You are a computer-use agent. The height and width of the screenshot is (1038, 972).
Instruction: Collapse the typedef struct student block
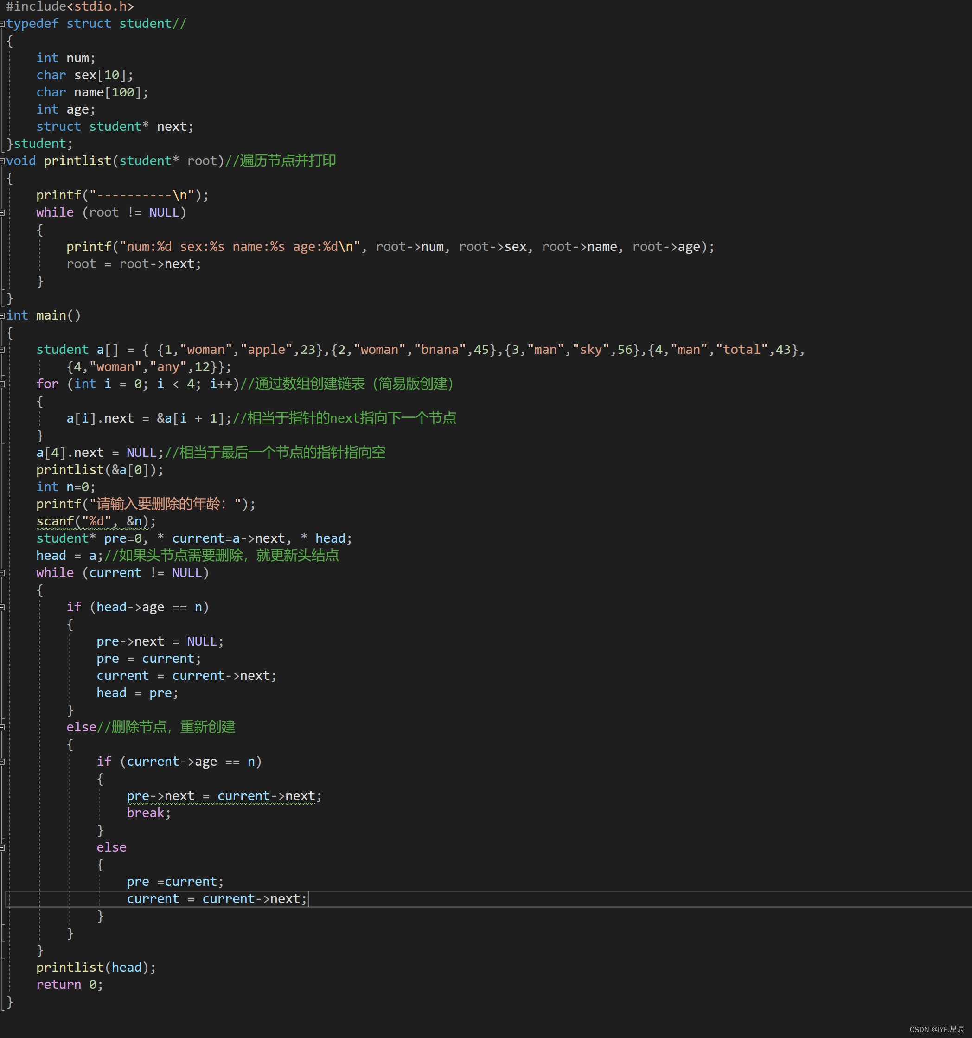3,24
